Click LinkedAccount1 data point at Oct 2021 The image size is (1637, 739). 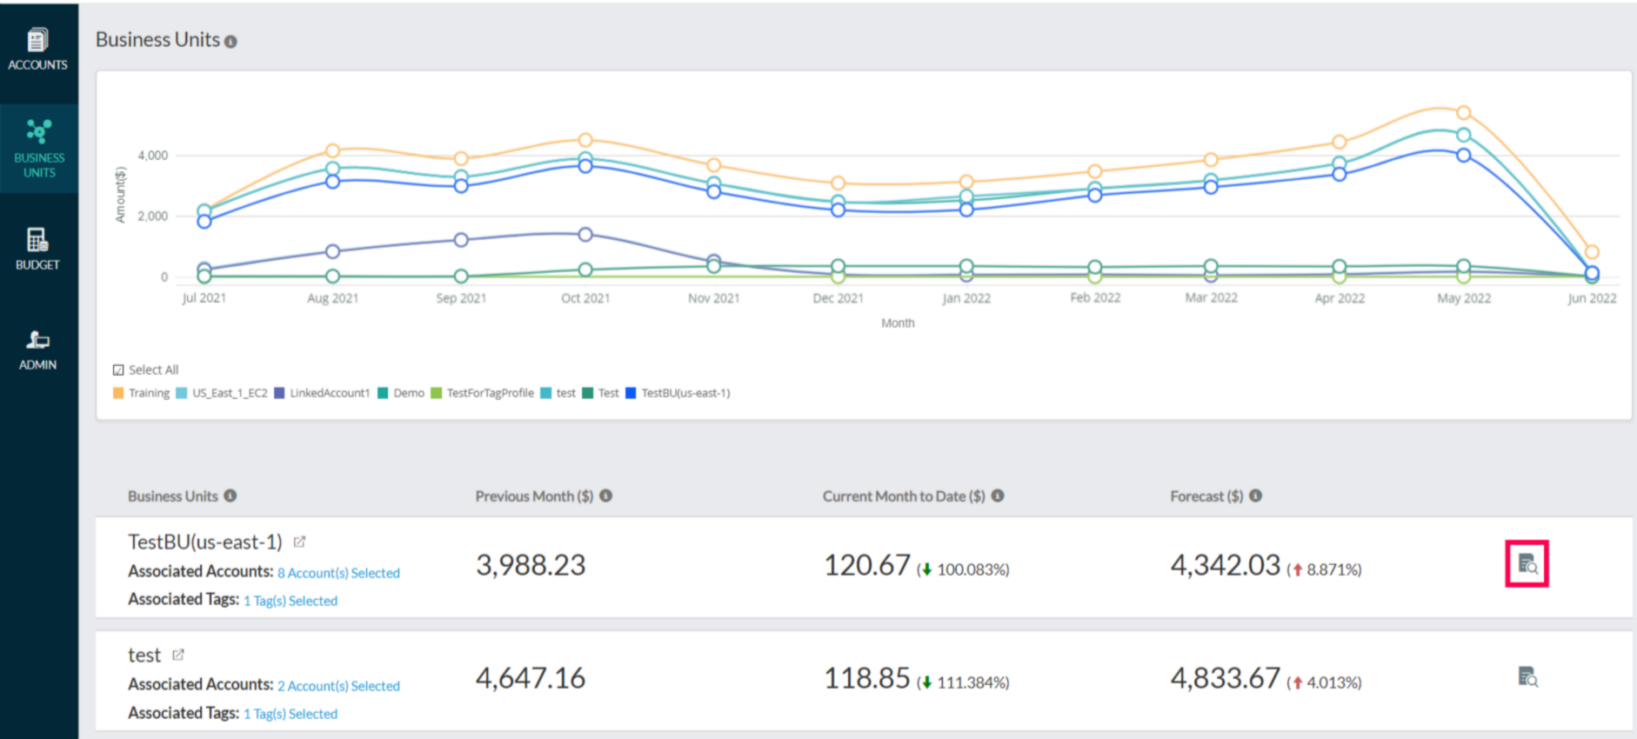[x=585, y=235]
